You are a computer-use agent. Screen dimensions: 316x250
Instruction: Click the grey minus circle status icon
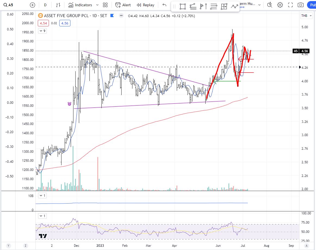pos(121,15)
